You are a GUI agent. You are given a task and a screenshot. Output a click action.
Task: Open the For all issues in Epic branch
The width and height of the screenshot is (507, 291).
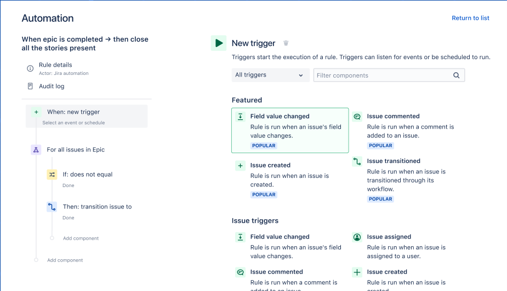click(x=76, y=149)
